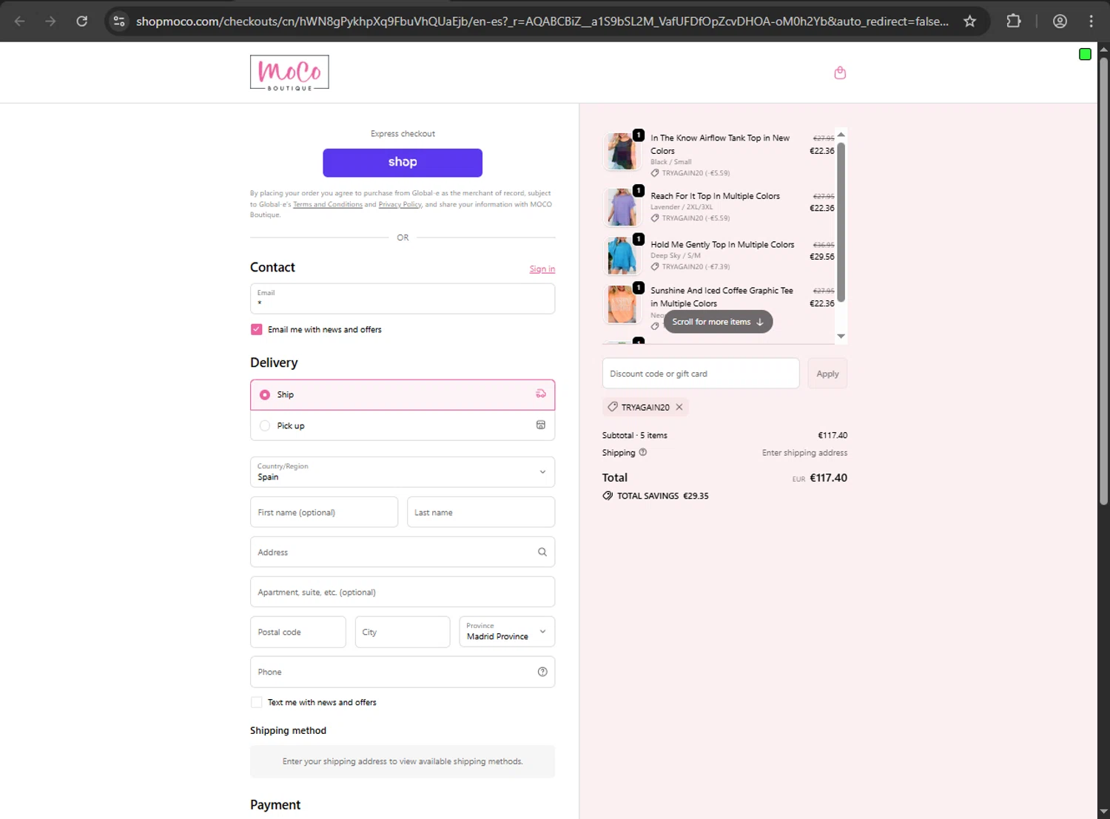The image size is (1110, 819).
Task: Click the address search magnifier icon
Action: click(x=542, y=552)
